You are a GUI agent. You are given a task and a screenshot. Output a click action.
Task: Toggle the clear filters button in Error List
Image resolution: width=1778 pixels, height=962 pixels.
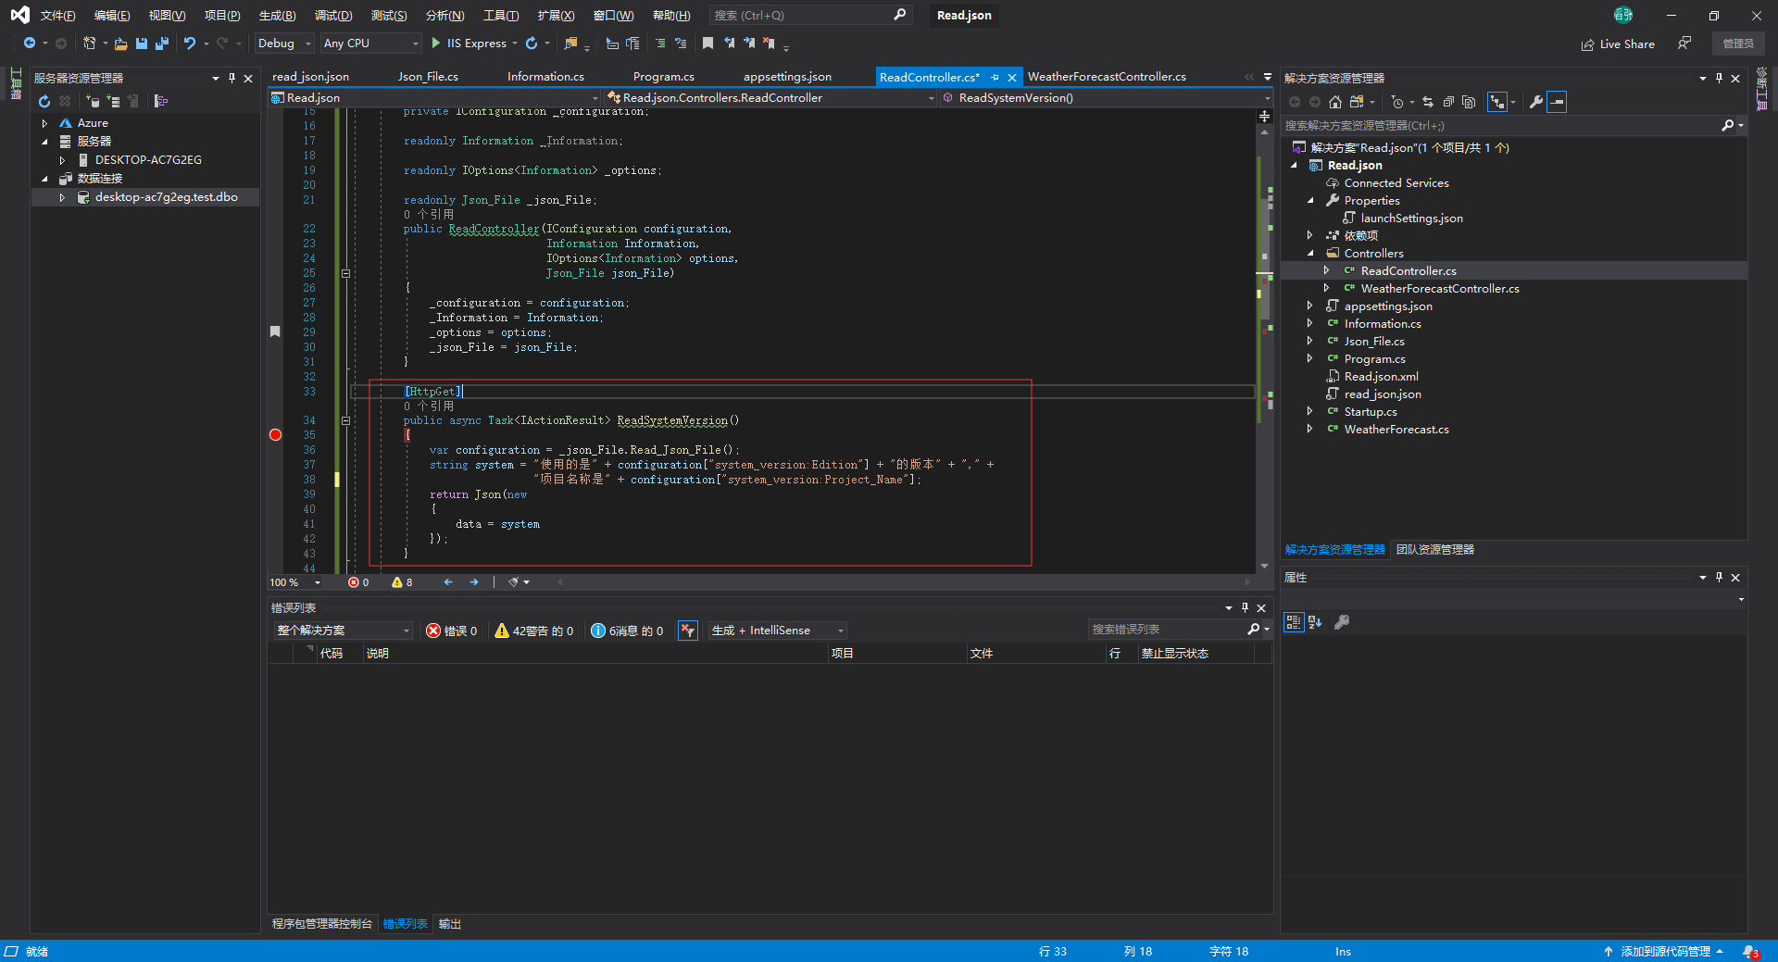pyautogui.click(x=687, y=631)
